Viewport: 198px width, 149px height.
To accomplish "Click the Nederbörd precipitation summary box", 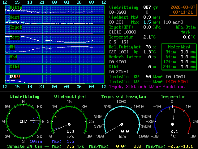I will coord(179,57).
